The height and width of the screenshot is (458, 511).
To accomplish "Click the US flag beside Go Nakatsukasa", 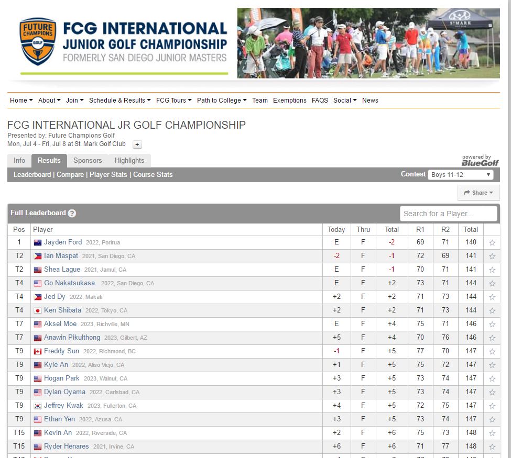I will click(38, 284).
